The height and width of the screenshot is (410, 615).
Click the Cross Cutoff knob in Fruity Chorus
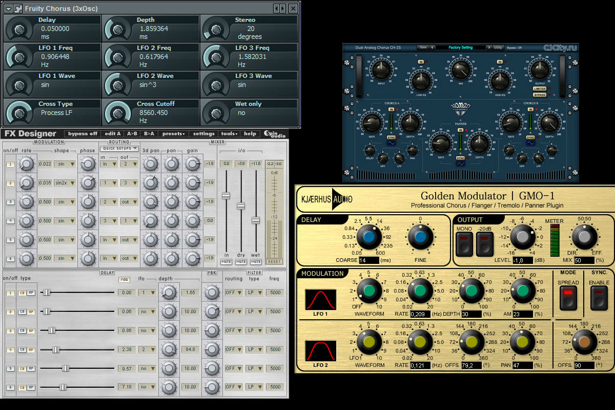coord(117,113)
